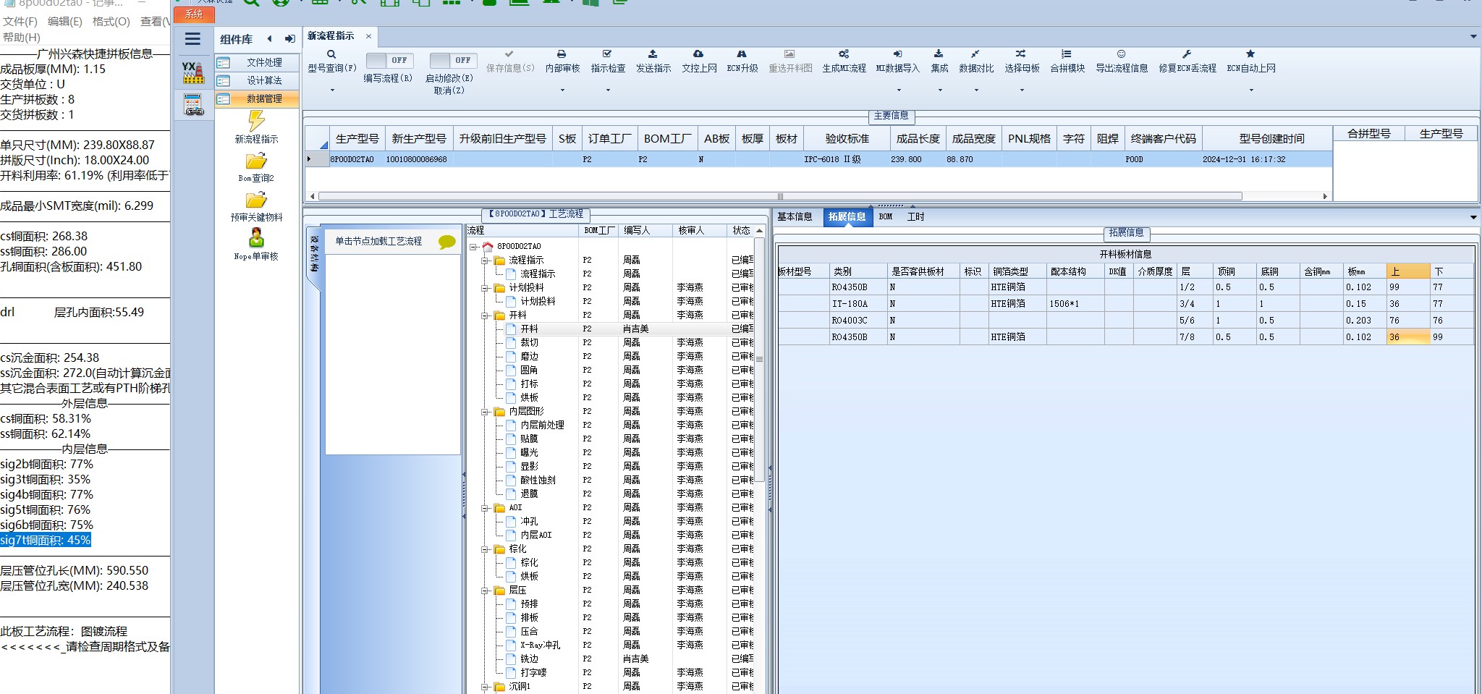Open the 设计算法 sidebar item
Image resolution: width=1482 pixels, height=694 pixels.
pos(257,80)
